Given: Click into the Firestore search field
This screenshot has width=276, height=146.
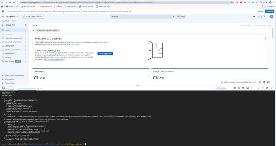Looking at the screenshot, I should [x=142, y=17].
